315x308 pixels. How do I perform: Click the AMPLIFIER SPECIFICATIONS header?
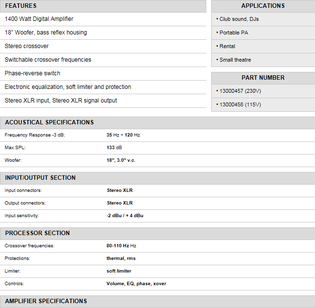[46, 301]
